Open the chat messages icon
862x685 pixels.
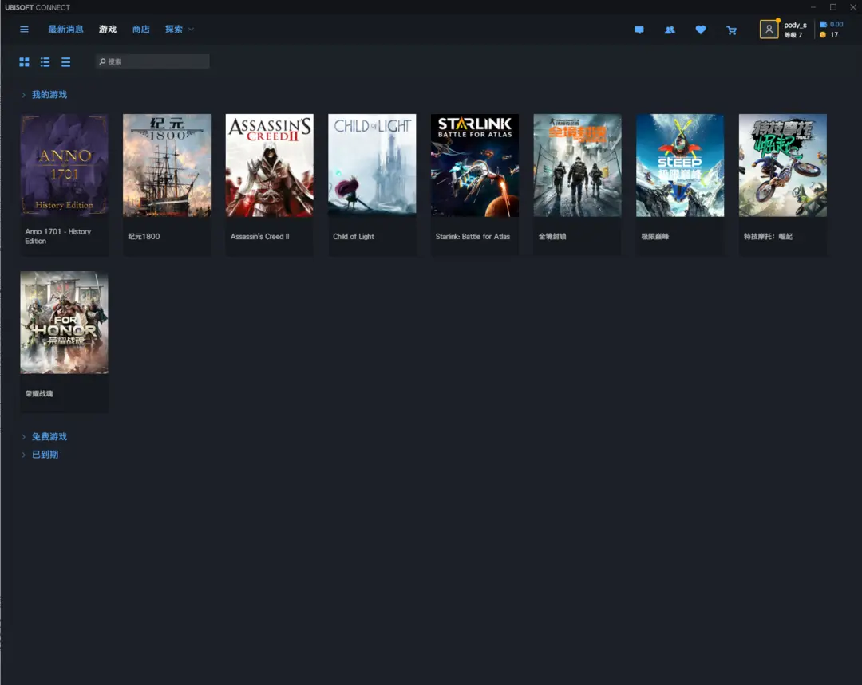coord(639,30)
